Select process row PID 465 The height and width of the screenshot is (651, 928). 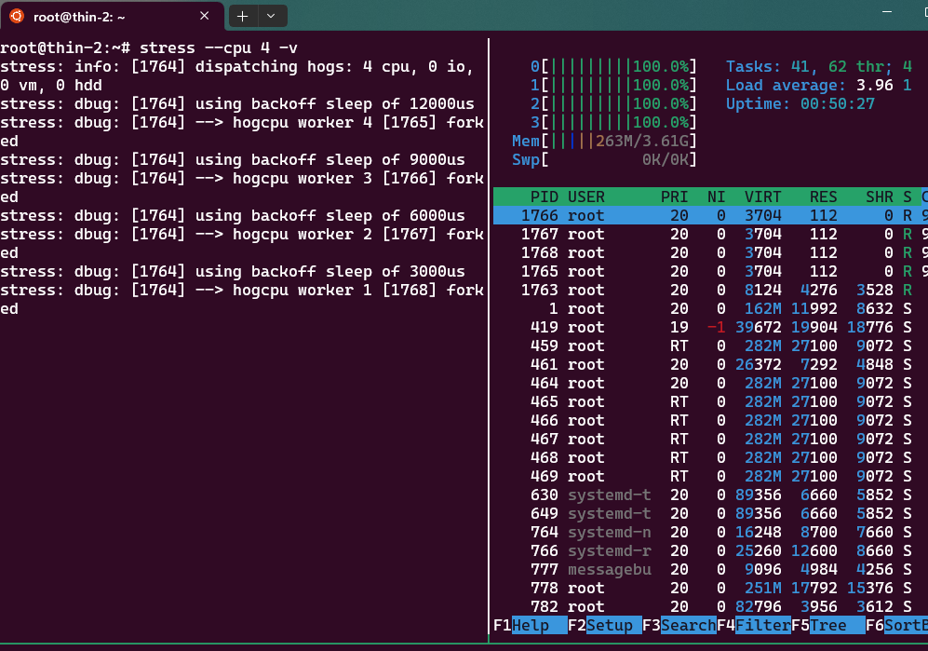point(710,402)
